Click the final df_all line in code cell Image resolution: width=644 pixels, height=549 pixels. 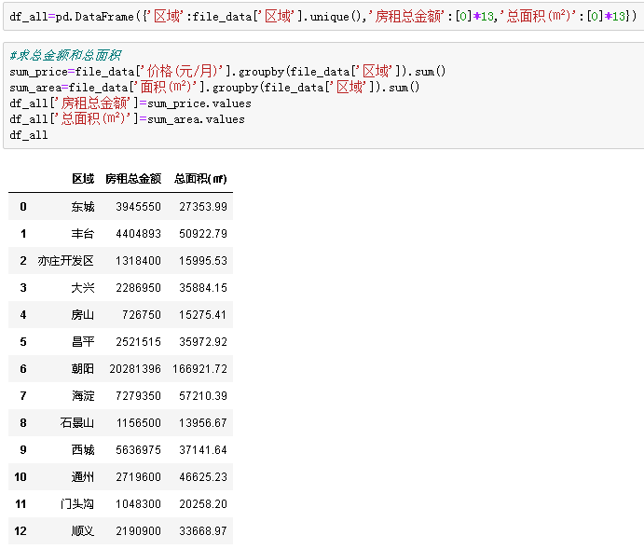[x=28, y=135]
